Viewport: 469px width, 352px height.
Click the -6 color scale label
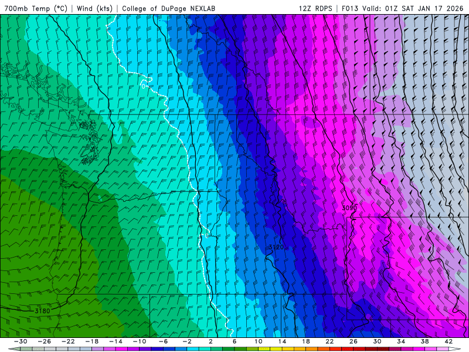(163, 341)
